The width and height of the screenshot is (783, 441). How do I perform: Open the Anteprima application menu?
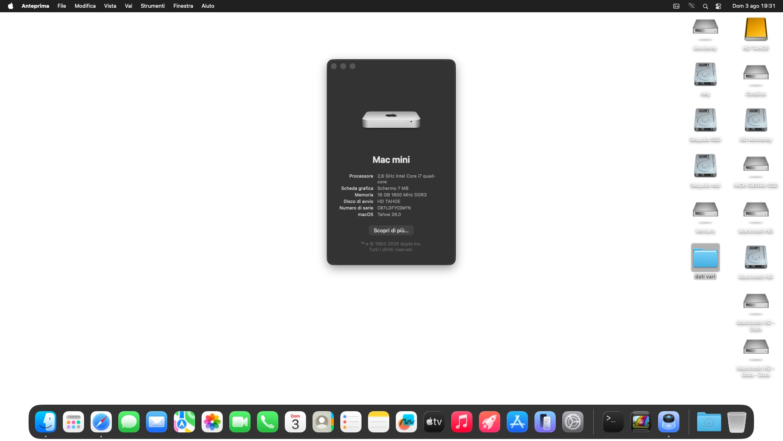pos(35,6)
